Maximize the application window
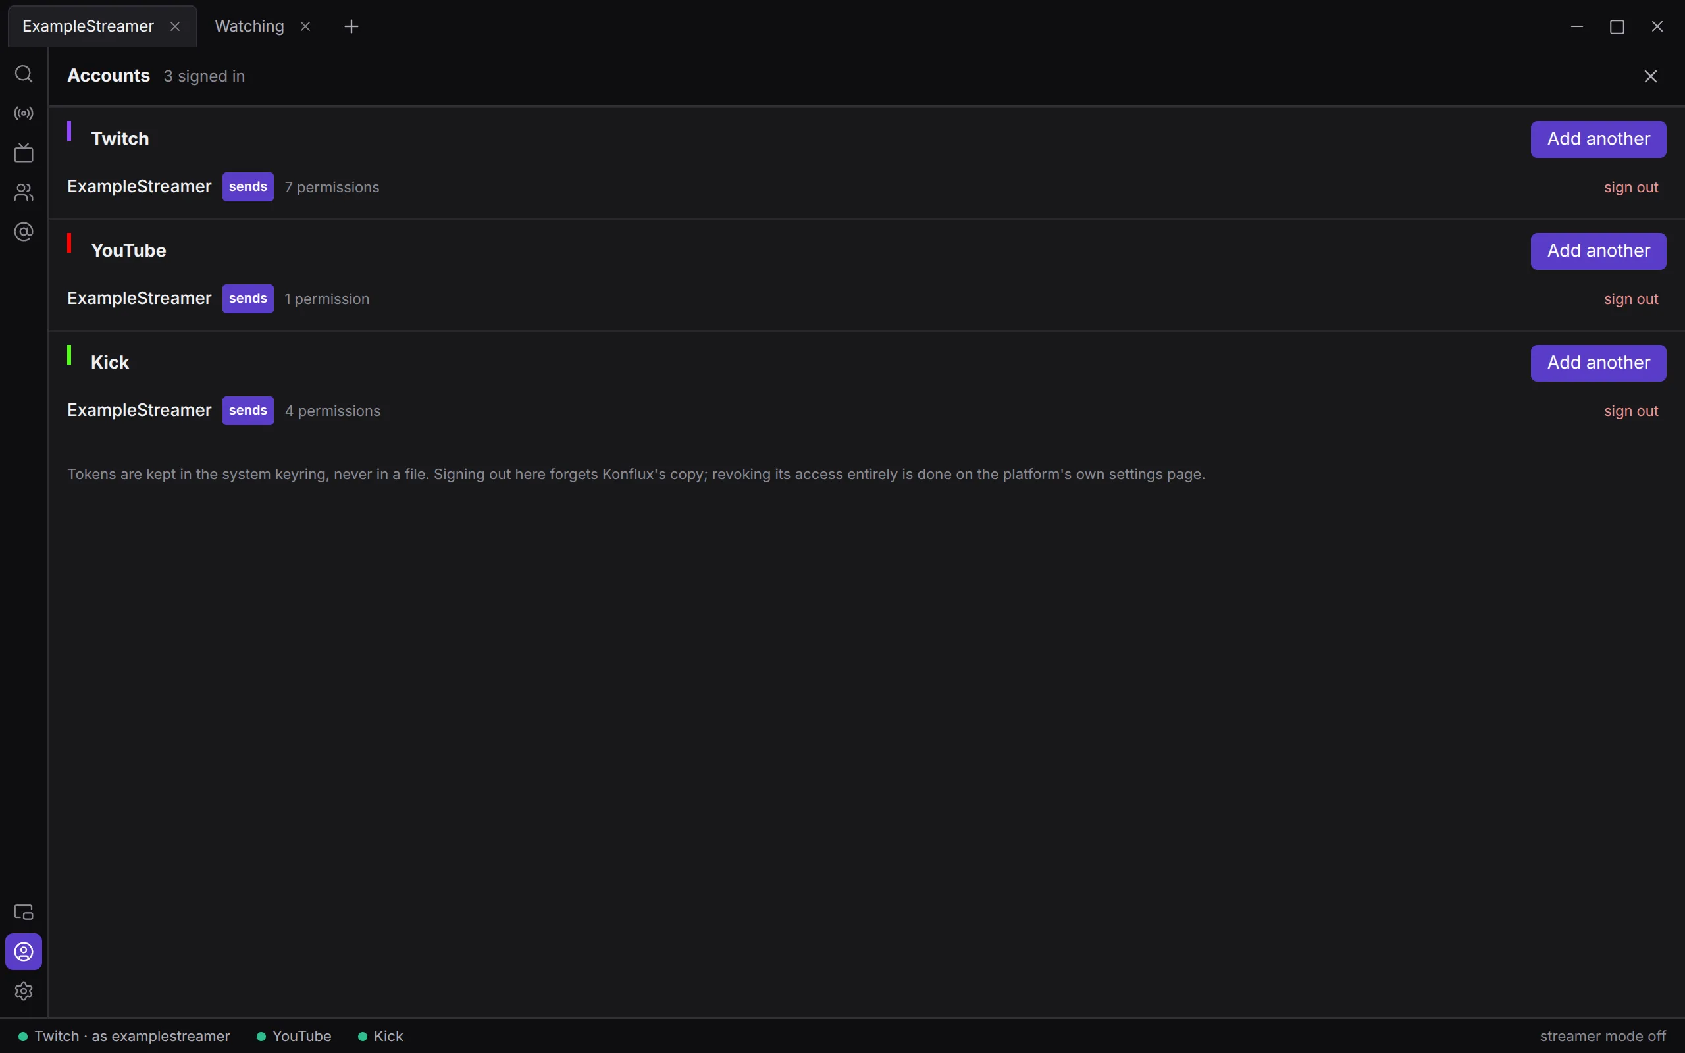Image resolution: width=1685 pixels, height=1053 pixels. (1617, 26)
